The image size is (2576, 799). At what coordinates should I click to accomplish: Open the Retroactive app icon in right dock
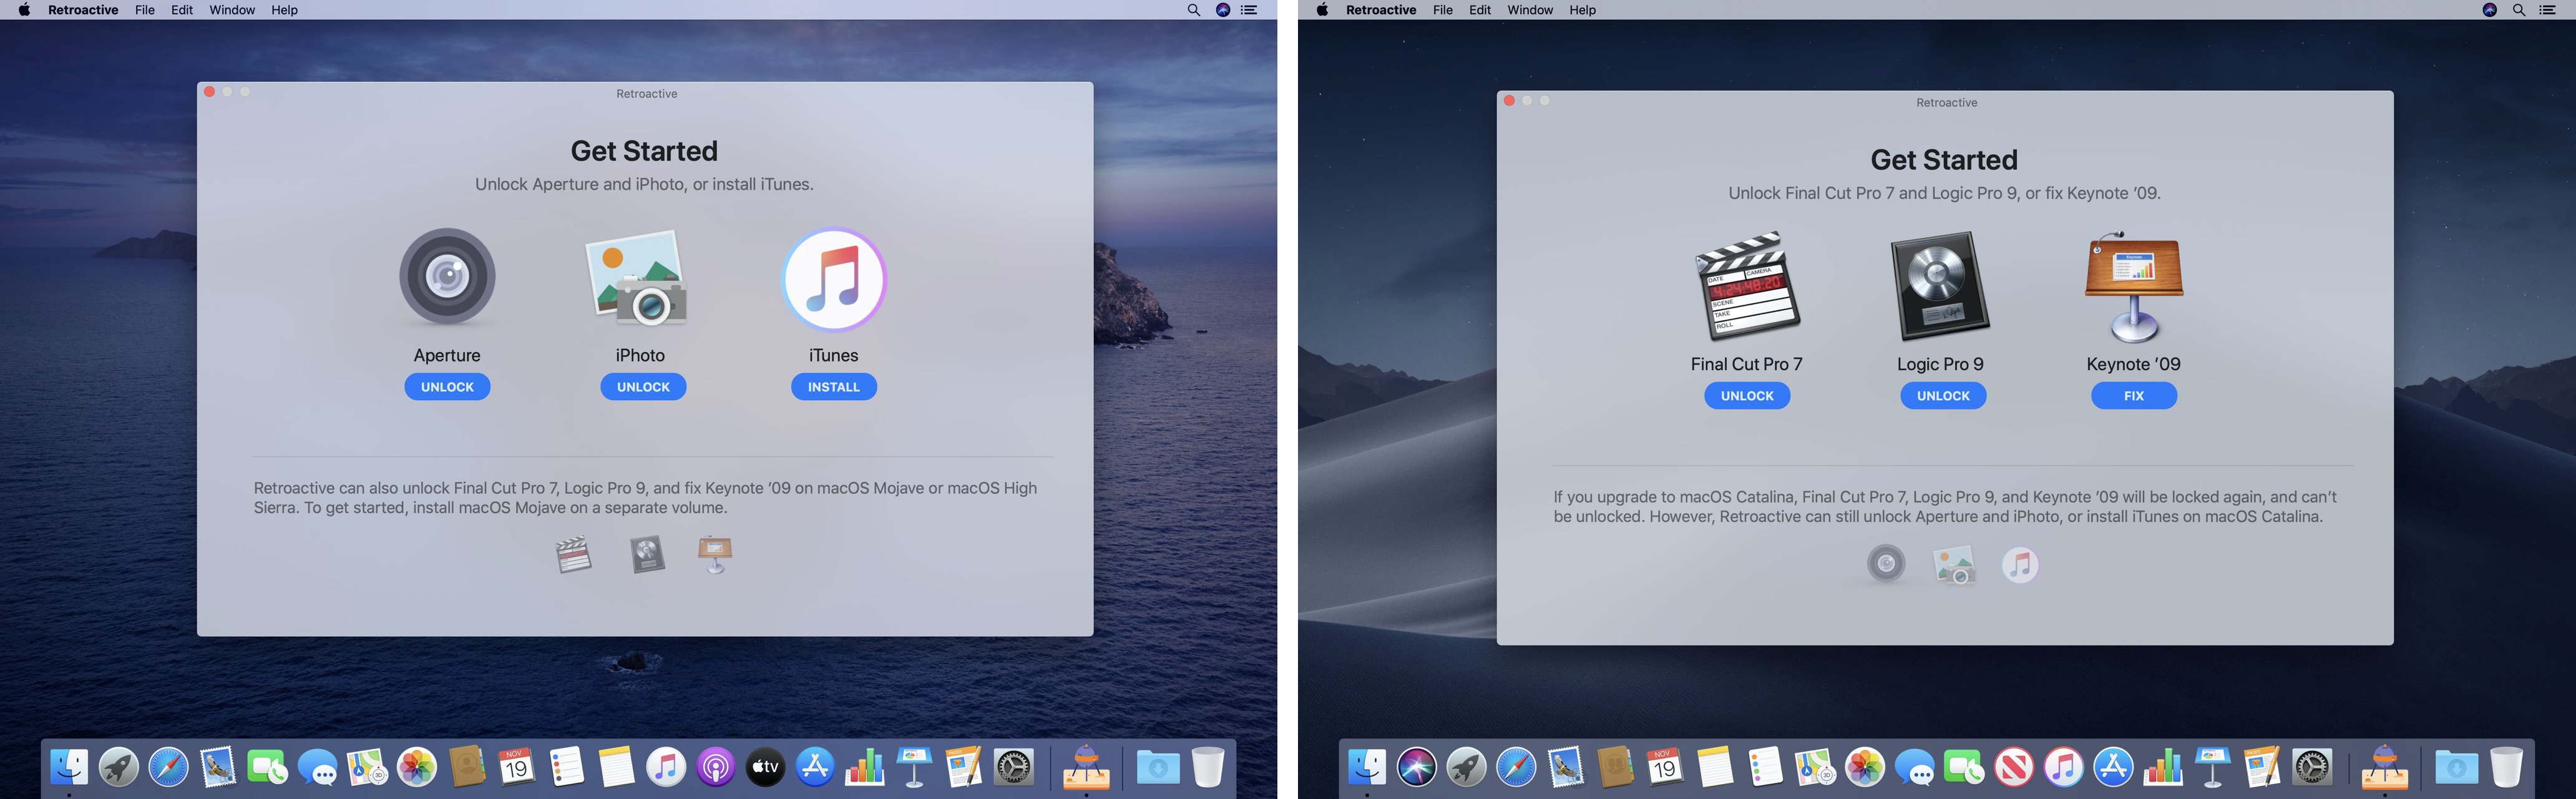2384,767
